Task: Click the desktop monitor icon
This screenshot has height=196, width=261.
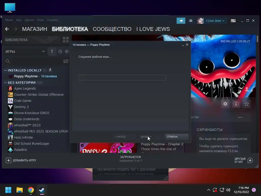Action: 10,8
